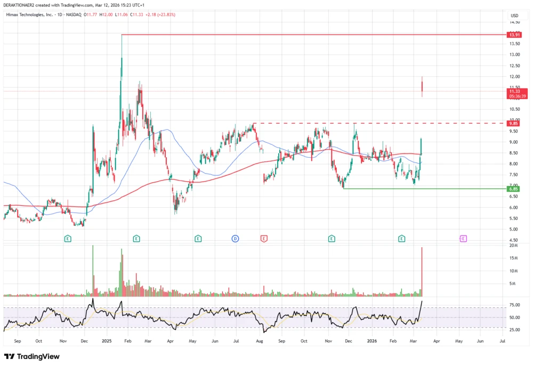This screenshot has width=533, height=367.
Task: Click the magenta upcoming earnings icon near May 2026
Action: (463, 239)
